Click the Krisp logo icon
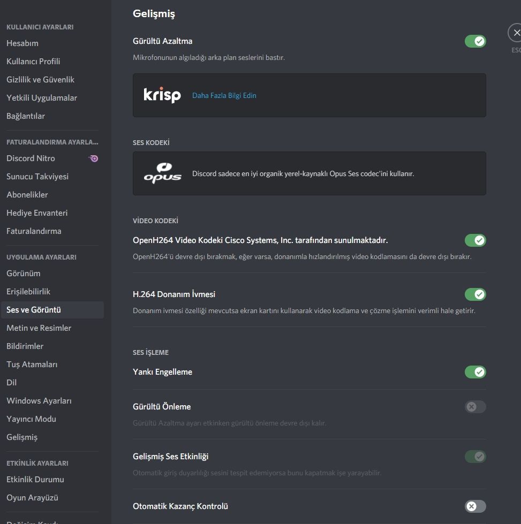Screen dimensions: 521x524 click(x=162, y=95)
